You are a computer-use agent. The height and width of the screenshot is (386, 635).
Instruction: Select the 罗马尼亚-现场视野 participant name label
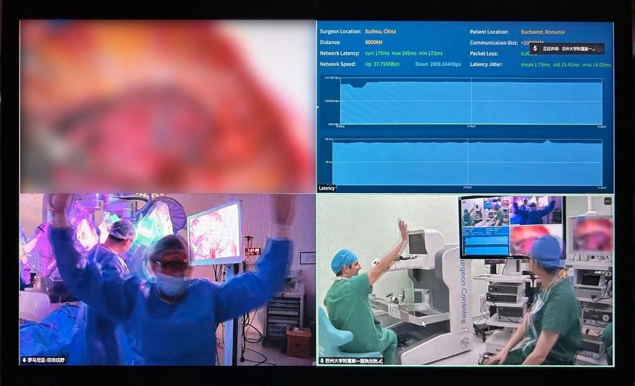[46, 360]
